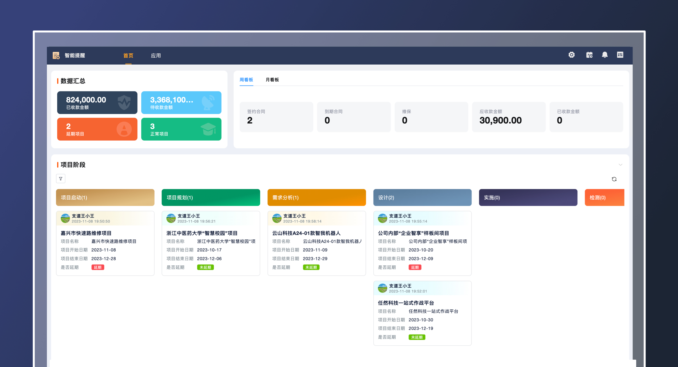
Task: Select the 周看板 tab
Action: 246,80
